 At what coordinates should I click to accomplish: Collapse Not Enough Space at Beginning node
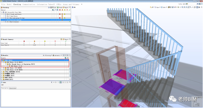(x=6, y=64)
